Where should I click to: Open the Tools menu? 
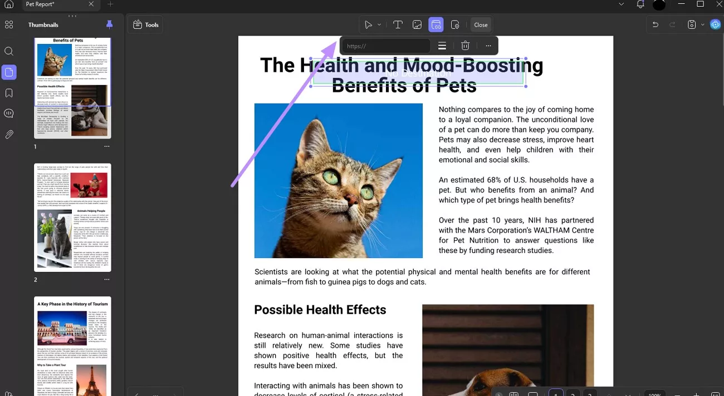(145, 24)
